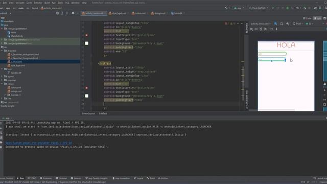Click the green Debug app bug icon
Viewport: 327px width, 184px height.
coord(287,8)
